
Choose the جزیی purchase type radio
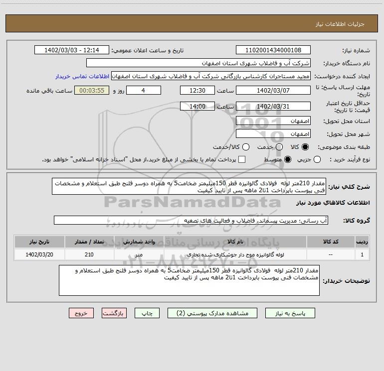coord(317,159)
